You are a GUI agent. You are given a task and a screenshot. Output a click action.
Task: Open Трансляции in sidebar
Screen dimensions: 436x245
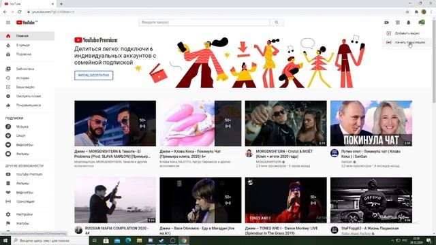[27, 201]
